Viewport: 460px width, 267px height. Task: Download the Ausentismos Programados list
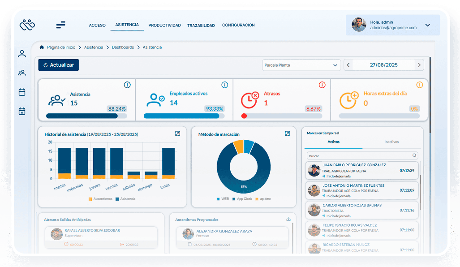pyautogui.click(x=288, y=219)
